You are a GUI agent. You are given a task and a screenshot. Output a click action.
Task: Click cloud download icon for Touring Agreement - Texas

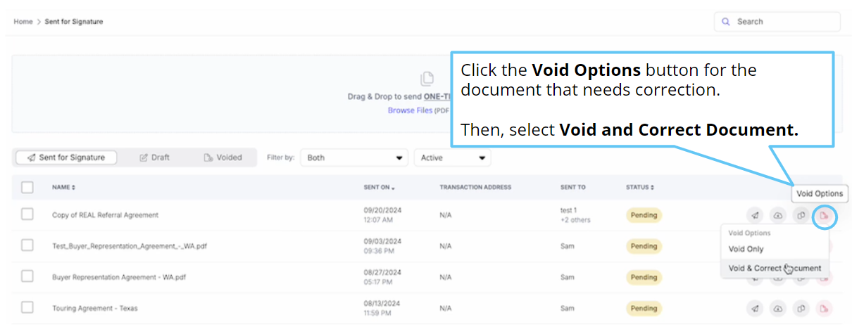pos(777,309)
